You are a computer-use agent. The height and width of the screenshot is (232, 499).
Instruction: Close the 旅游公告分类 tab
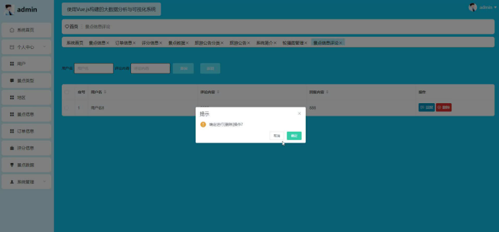pos(222,43)
